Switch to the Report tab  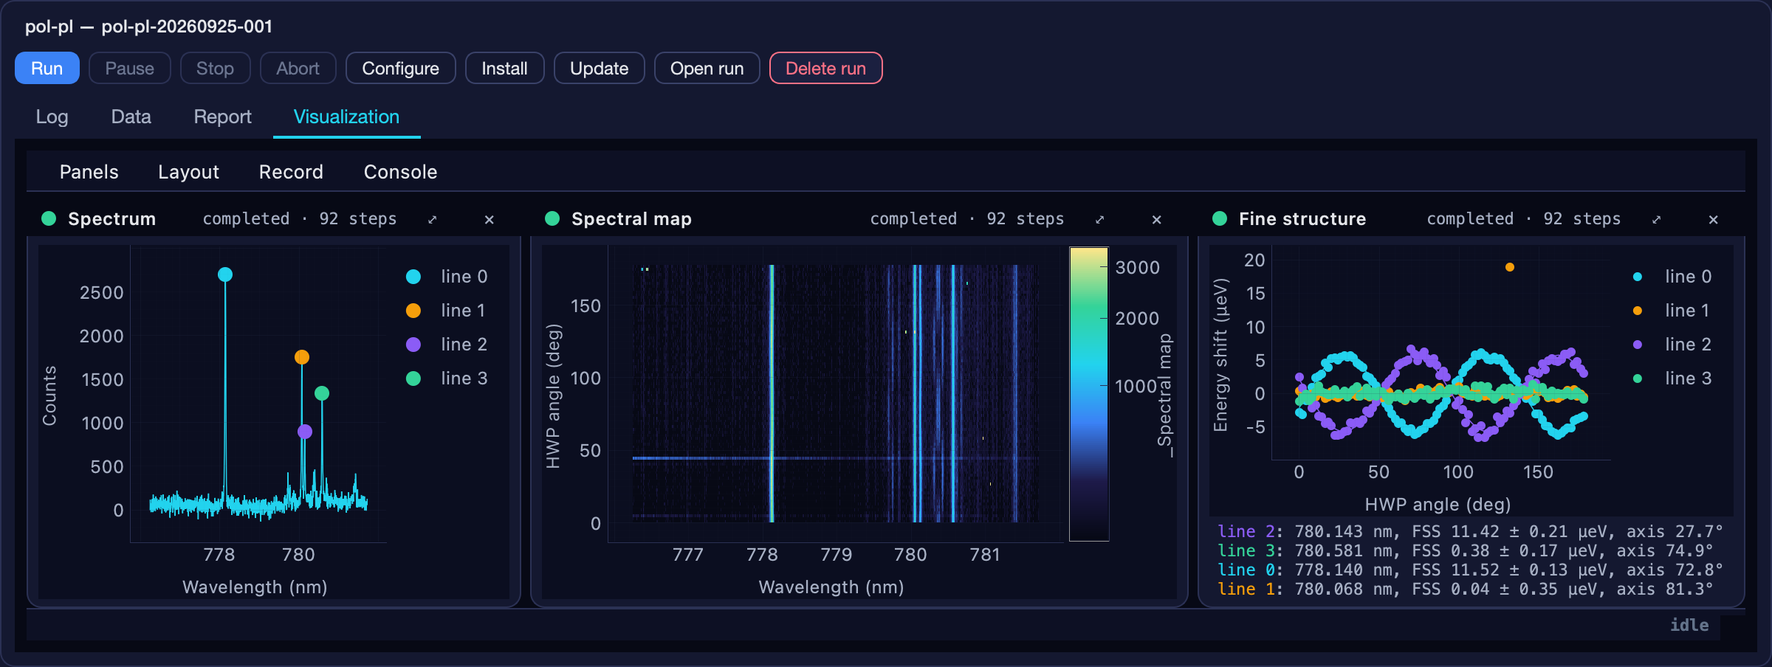pyautogui.click(x=222, y=117)
